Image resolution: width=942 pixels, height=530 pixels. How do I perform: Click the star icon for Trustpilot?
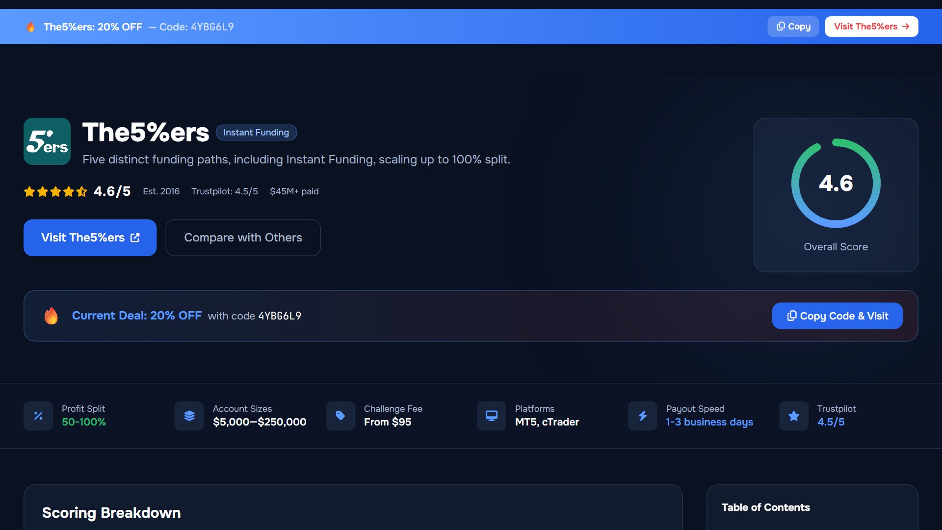pos(794,416)
